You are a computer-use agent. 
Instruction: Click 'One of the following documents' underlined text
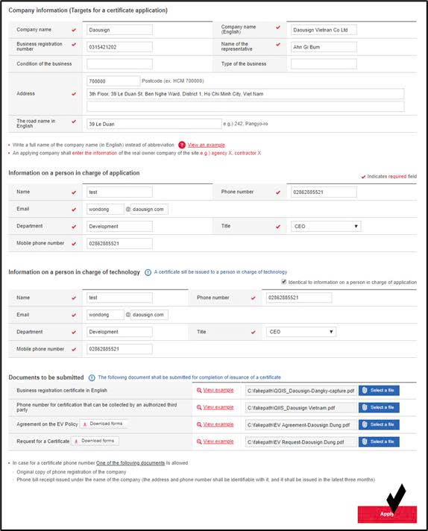click(130, 463)
